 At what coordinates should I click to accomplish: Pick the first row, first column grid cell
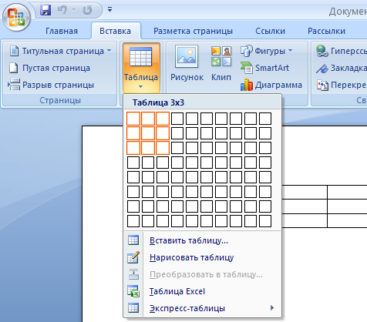(x=133, y=119)
